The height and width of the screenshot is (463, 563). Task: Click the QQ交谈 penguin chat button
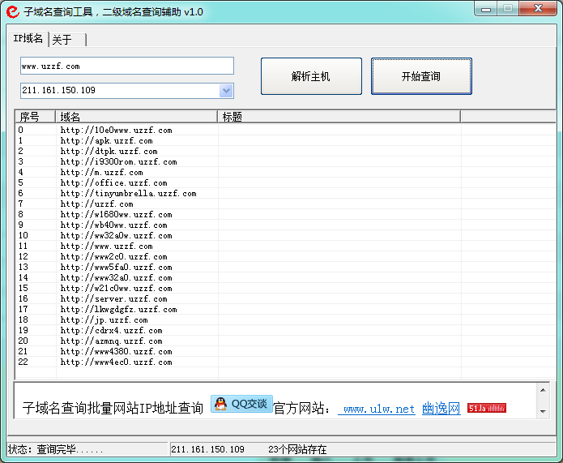coord(241,404)
